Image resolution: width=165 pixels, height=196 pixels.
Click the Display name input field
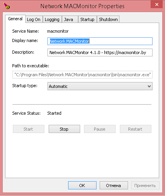[100, 41]
